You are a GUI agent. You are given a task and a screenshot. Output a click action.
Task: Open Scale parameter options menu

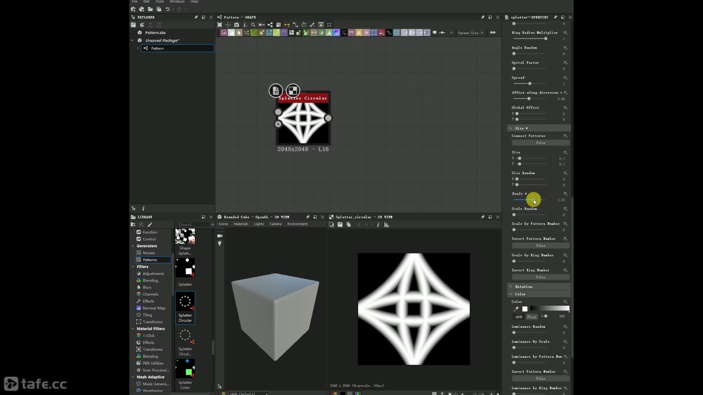click(565, 194)
